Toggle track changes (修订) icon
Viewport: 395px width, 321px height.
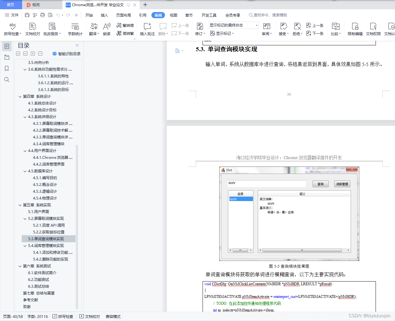coord(200,29)
